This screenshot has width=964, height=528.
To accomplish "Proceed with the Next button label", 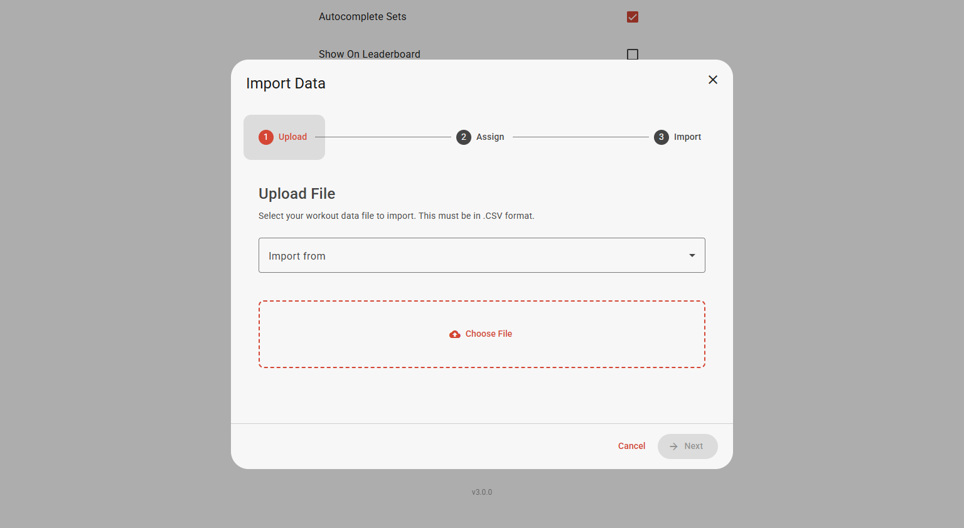I will coord(694,446).
